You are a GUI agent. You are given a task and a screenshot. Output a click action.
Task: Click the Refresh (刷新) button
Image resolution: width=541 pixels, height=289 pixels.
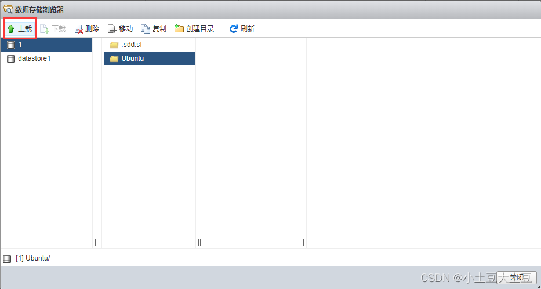pos(242,29)
